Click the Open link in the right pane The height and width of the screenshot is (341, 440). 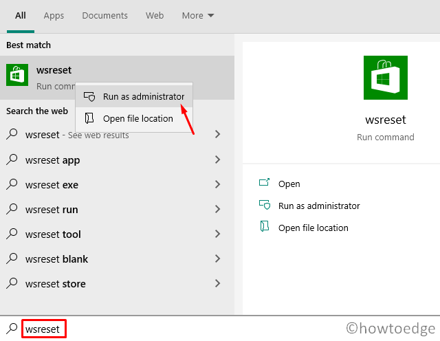[x=289, y=184]
